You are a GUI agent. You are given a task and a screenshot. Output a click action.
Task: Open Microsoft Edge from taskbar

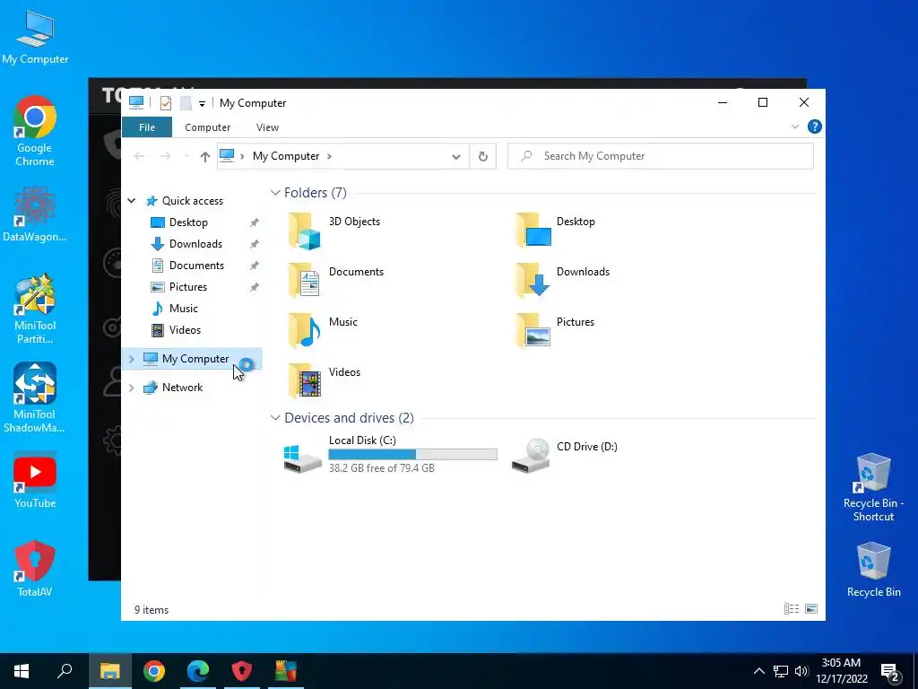[198, 671]
